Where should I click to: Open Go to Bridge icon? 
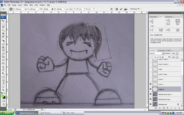click(x=126, y=9)
